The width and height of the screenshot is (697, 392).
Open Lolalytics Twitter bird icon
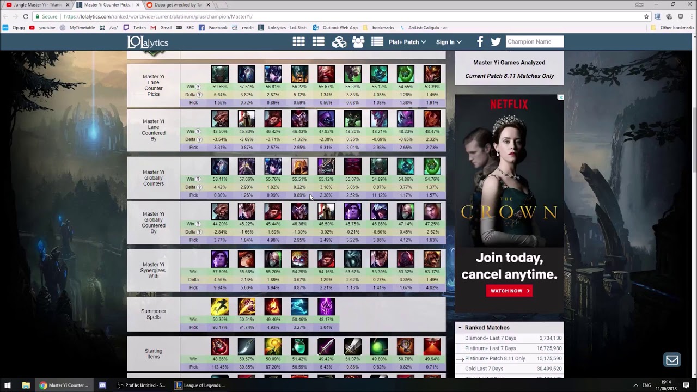[496, 42]
